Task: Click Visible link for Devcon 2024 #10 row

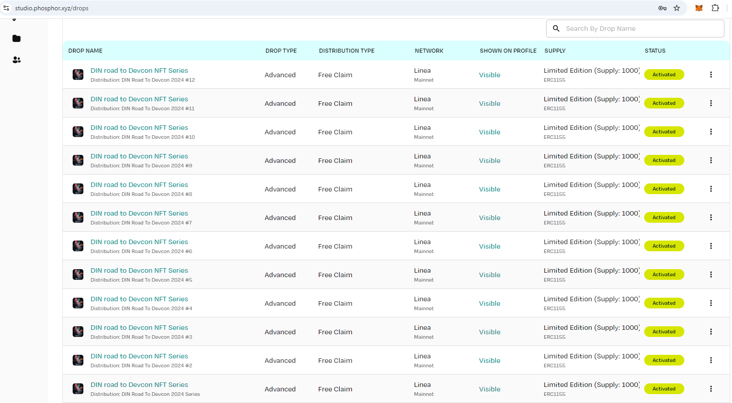Action: tap(489, 132)
